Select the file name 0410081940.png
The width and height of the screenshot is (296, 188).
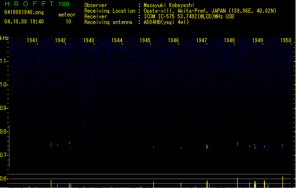pos(24,12)
